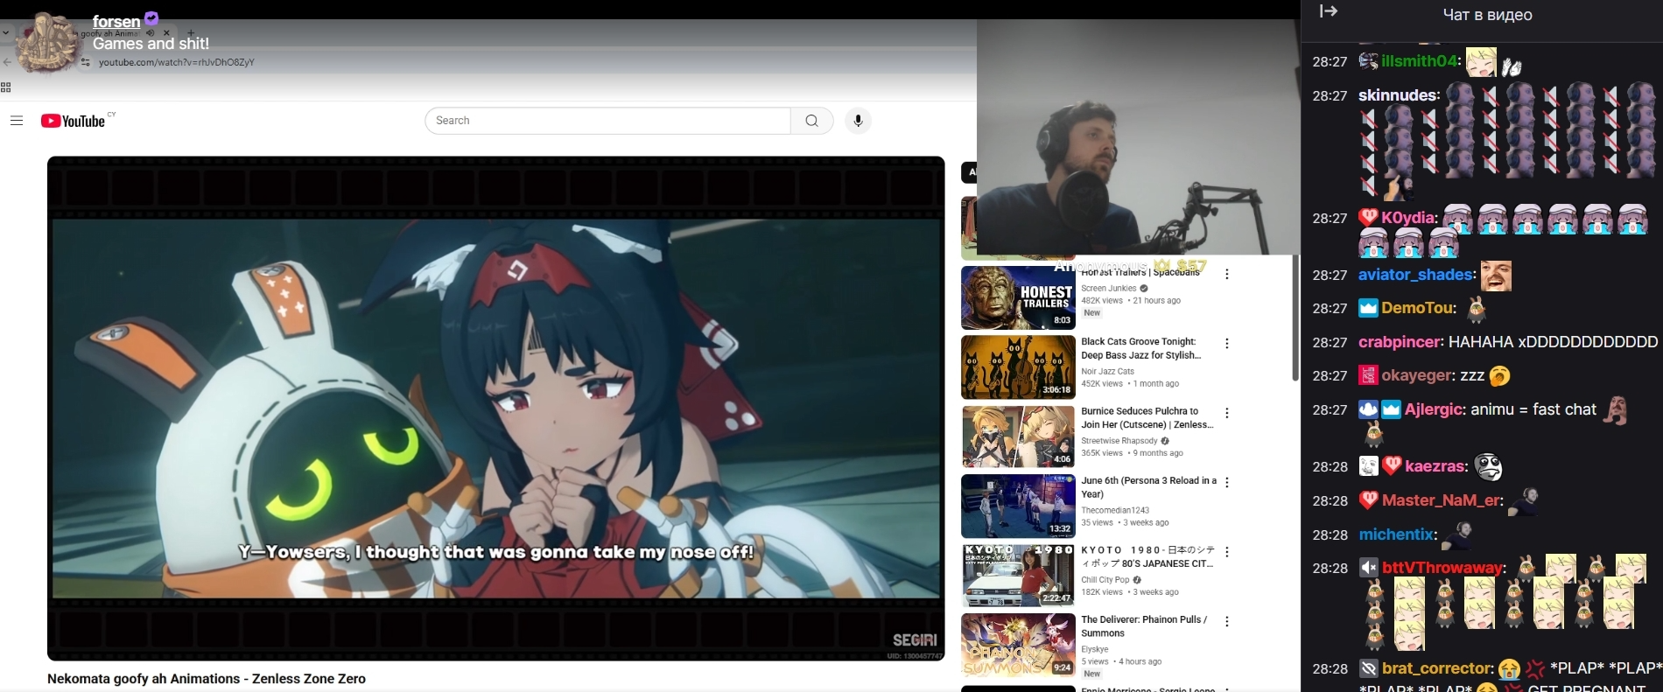Open Black Cats Groove Tonight thumbnail
The height and width of the screenshot is (692, 1663).
coord(1018,367)
